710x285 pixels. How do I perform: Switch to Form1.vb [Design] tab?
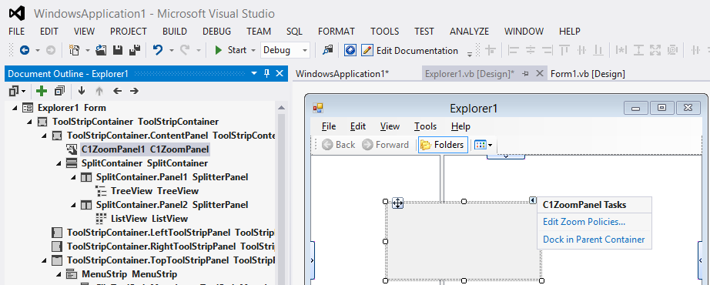[588, 74]
